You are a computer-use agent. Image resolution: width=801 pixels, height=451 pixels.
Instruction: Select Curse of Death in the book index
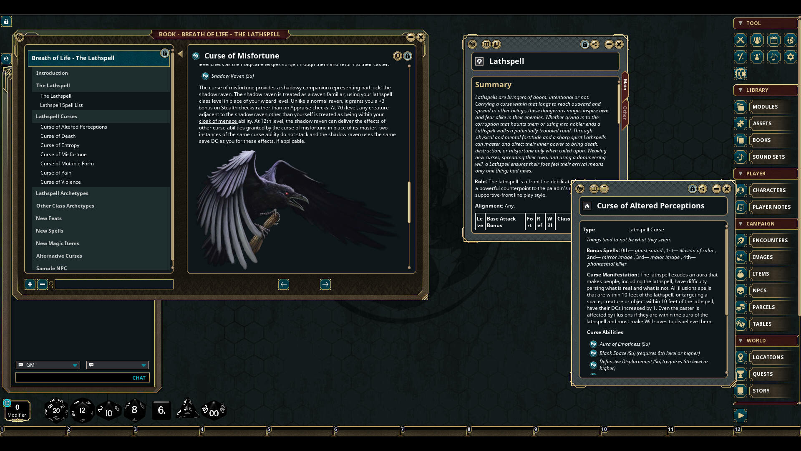tap(58, 136)
